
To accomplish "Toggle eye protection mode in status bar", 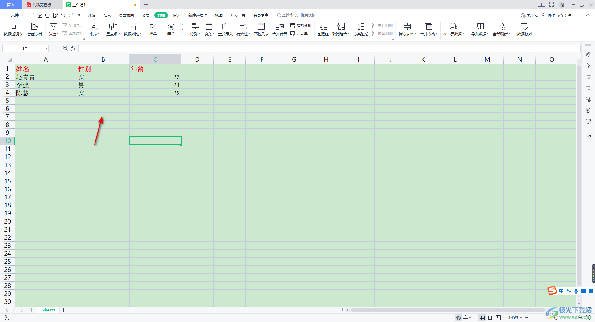I will (x=458, y=318).
